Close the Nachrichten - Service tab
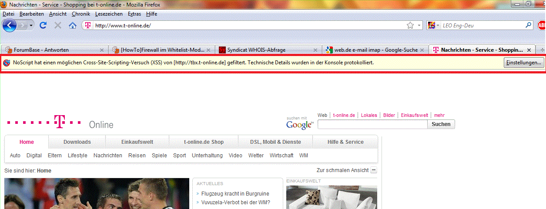This screenshot has height=209, width=546. point(529,50)
